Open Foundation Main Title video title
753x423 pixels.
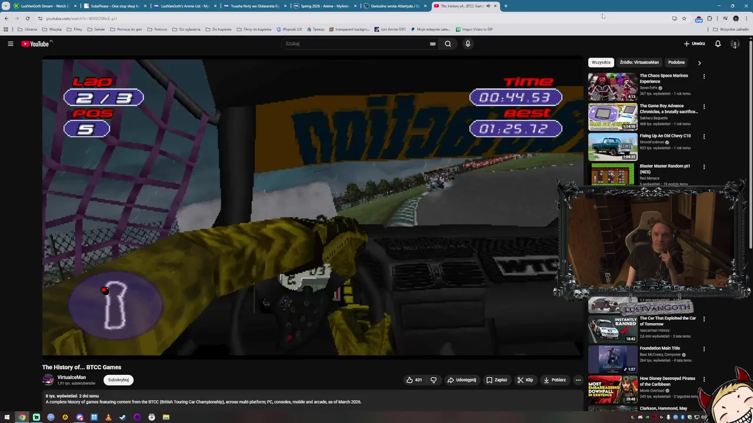pyautogui.click(x=659, y=348)
